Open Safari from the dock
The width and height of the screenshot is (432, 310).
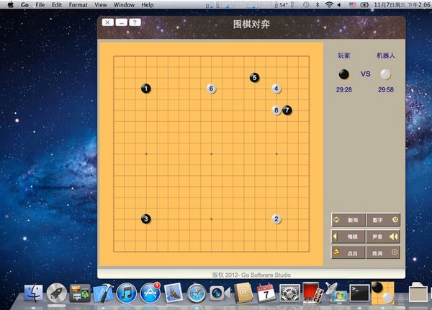[197, 293]
